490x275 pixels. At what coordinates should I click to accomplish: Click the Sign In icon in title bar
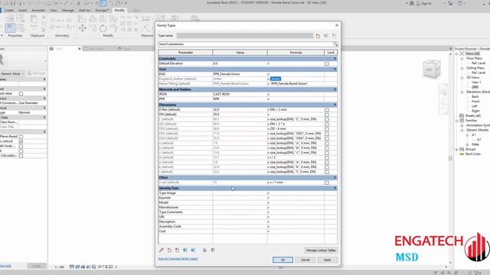[x=418, y=3]
